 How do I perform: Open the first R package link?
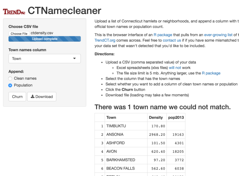pyautogui.click(x=163, y=35)
